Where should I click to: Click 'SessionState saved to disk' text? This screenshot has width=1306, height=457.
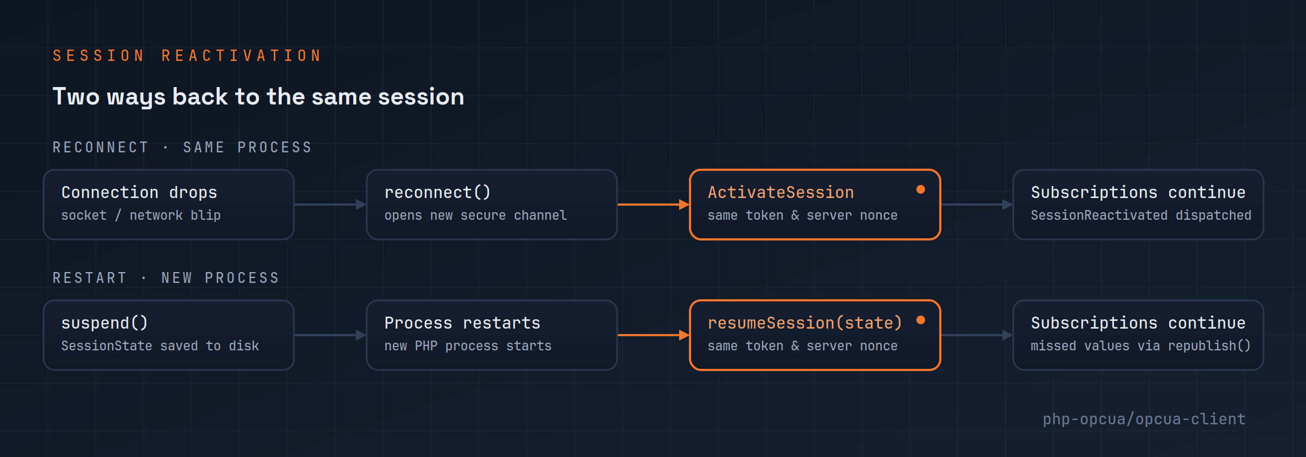(160, 346)
